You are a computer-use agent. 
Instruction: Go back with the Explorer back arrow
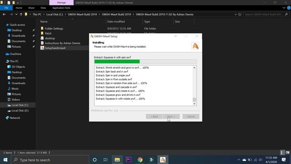(x=4, y=14)
